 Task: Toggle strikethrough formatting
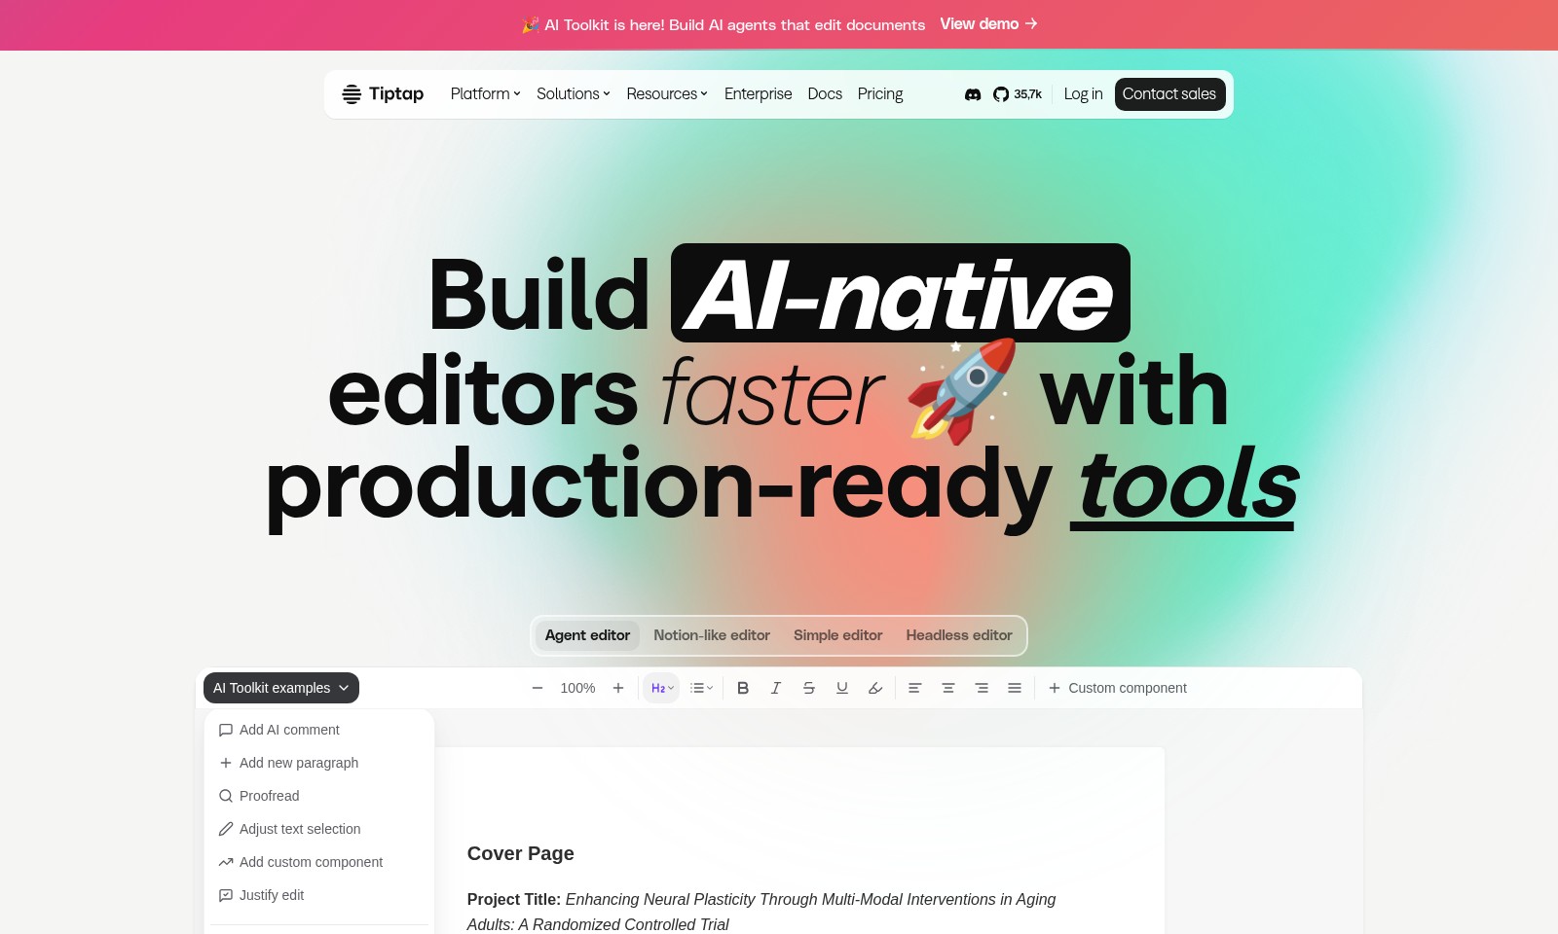809,688
